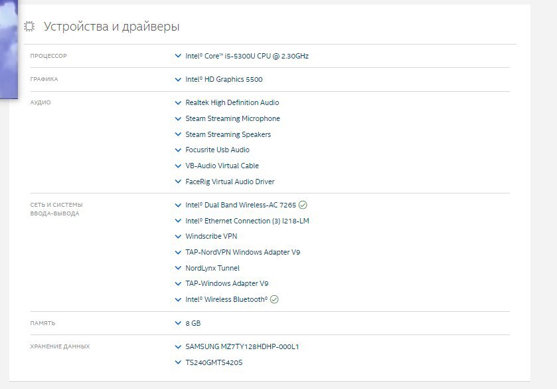Select the 8 GB memory text
The width and height of the screenshot is (557, 389).
193,323
